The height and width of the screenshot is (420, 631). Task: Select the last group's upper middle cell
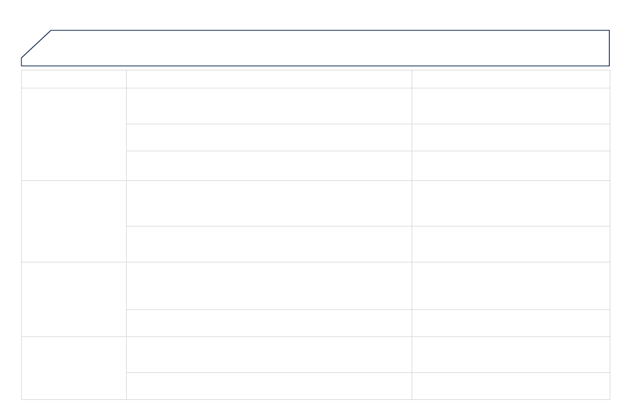(269, 354)
